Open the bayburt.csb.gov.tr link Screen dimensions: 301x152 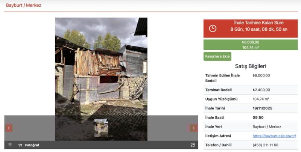274,136
